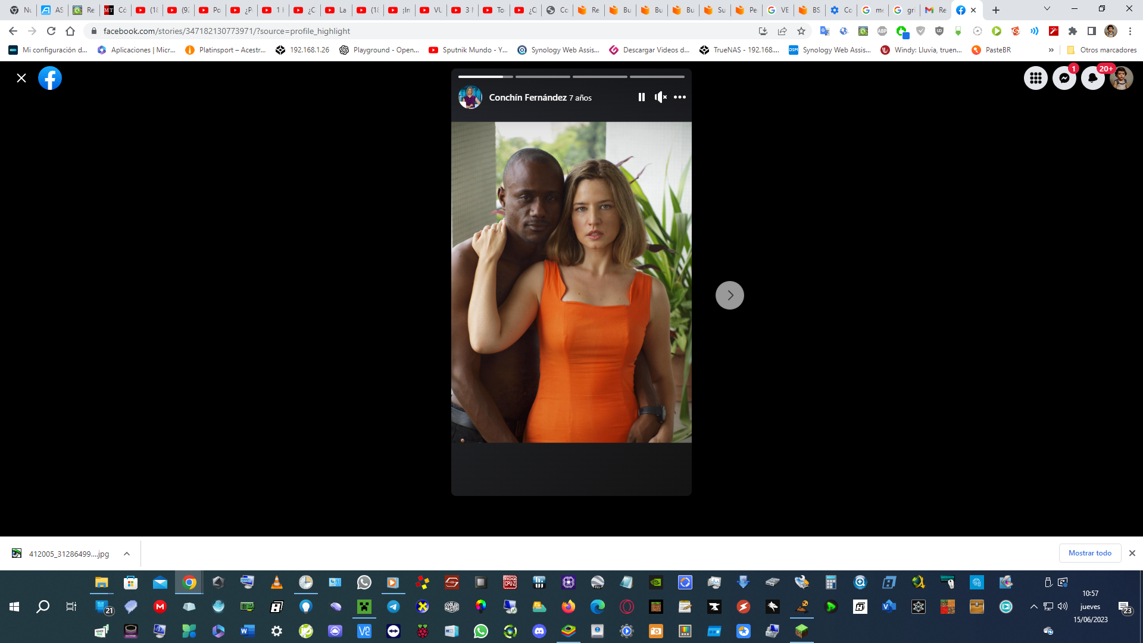Toggle the browser side panel icon

point(1091,31)
